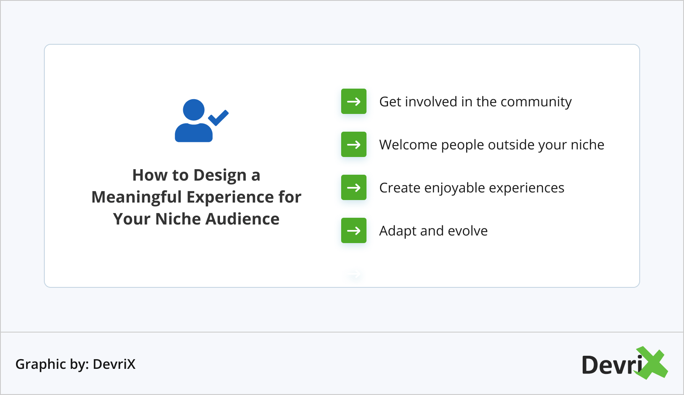Click the DevriX name in the credit text
Screen dimensions: 684x395
click(114, 364)
